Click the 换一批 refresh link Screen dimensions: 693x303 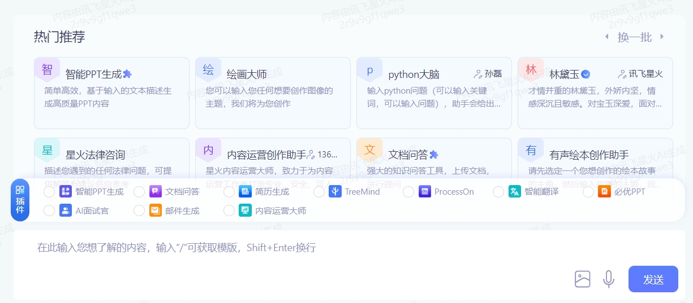point(635,37)
